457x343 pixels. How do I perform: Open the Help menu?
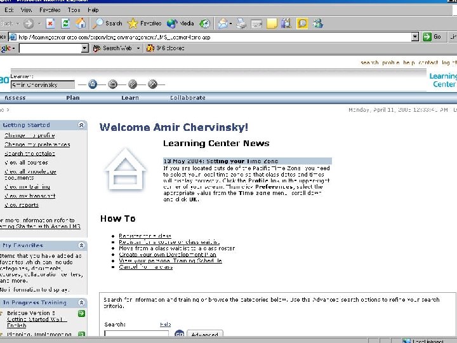point(93,10)
